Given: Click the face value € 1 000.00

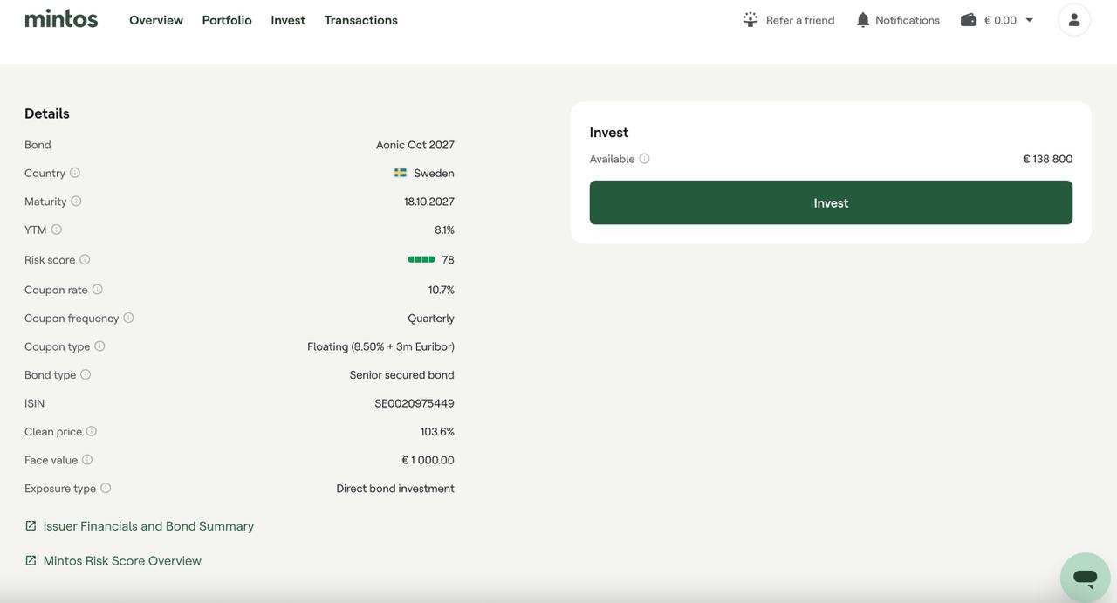Looking at the screenshot, I should pos(428,460).
